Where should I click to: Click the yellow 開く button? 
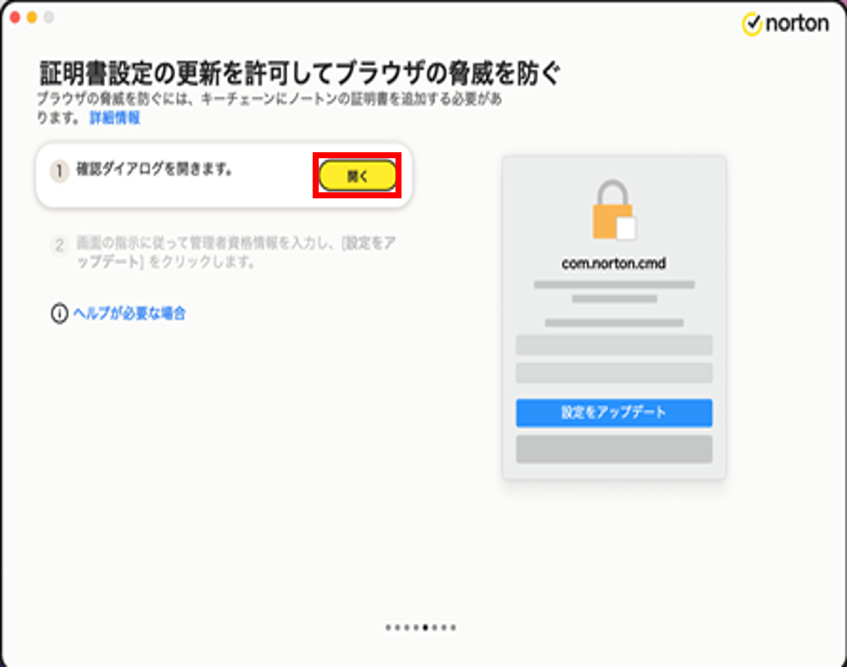(357, 175)
